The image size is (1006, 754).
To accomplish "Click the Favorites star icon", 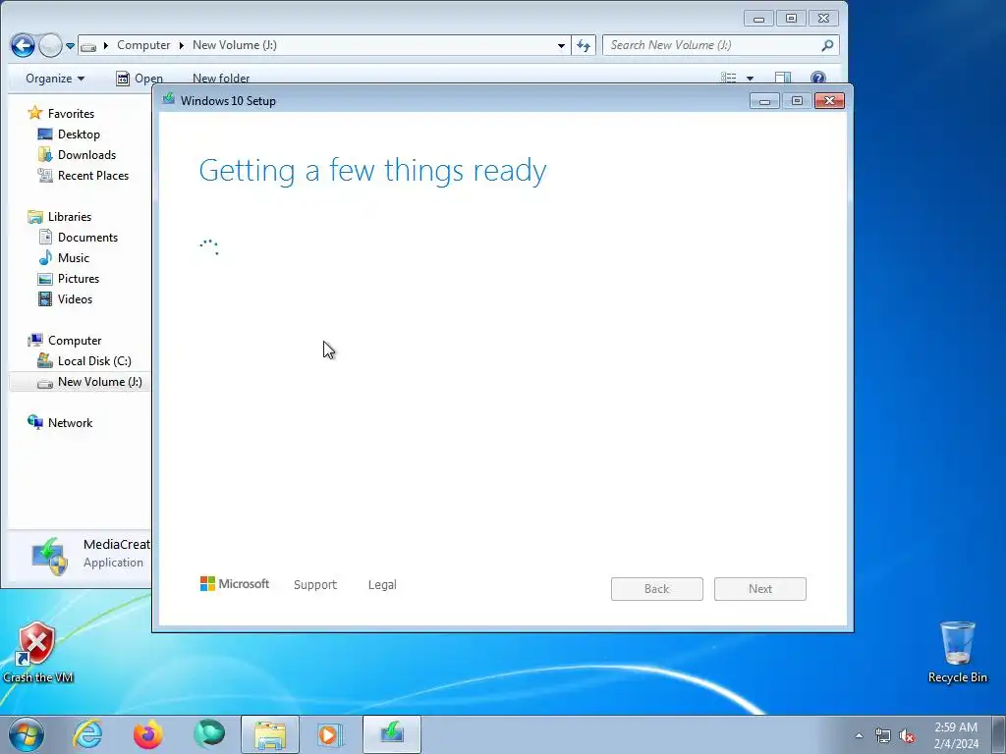I will point(34,113).
